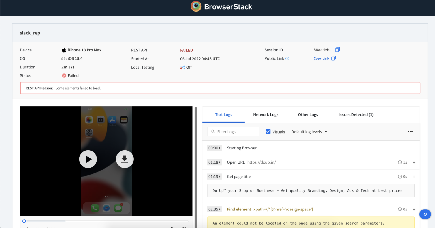Switch to the Network Logs tab
435x228 pixels.
[266, 114]
